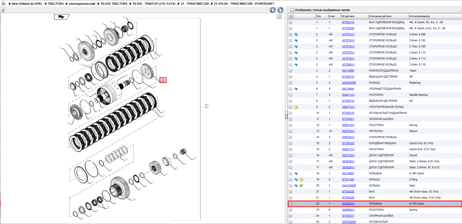
Task: Select 'КОНЦЕВАЯ КРЫШКА' description cell
Action: pos(383,143)
